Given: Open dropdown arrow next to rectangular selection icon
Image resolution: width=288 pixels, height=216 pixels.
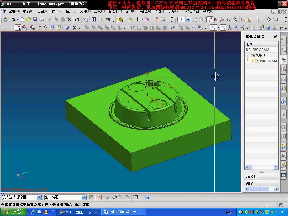Looking at the screenshot, I should coord(141,197).
